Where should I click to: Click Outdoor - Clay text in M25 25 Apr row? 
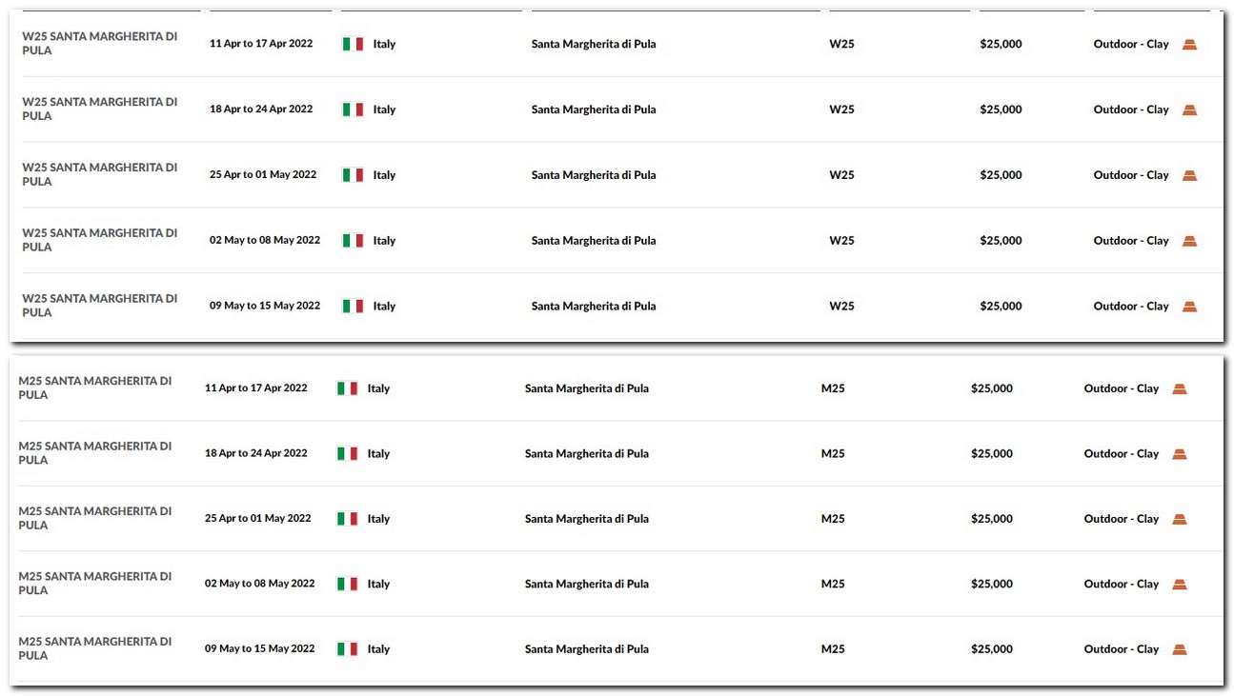click(x=1122, y=519)
